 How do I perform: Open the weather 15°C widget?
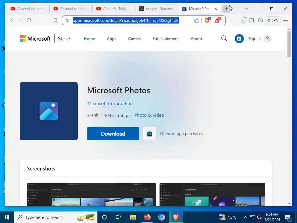(x=227, y=217)
